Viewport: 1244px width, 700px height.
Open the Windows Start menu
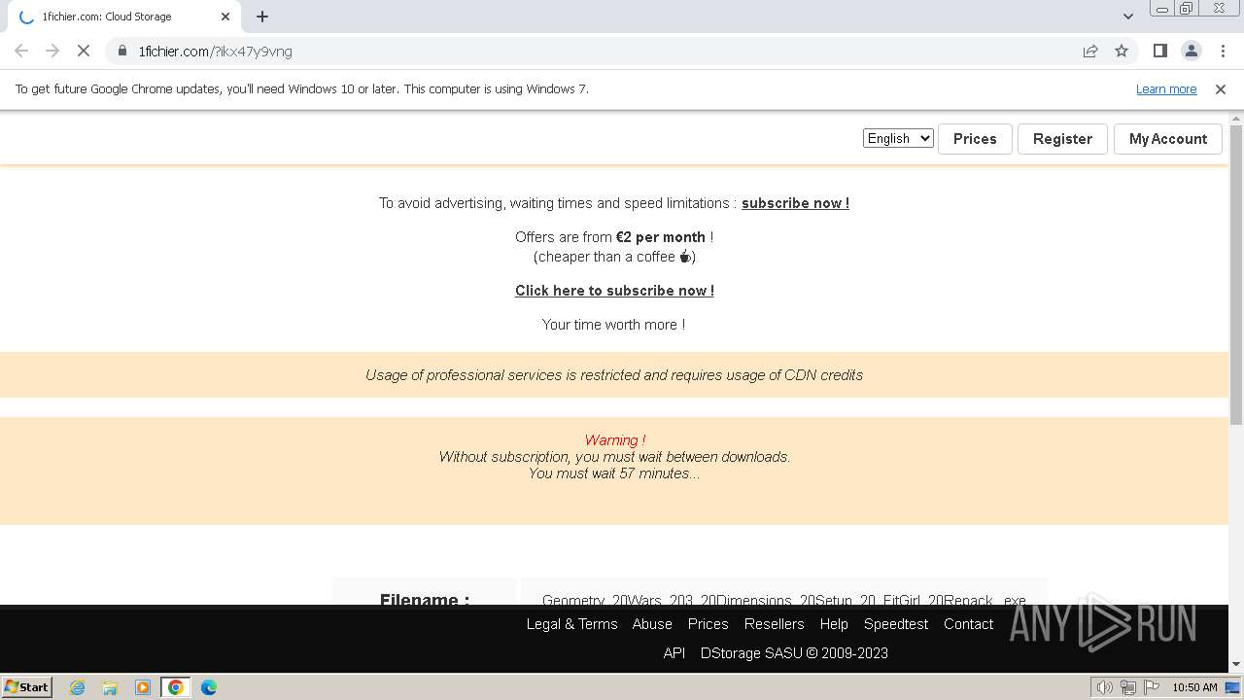point(27,686)
